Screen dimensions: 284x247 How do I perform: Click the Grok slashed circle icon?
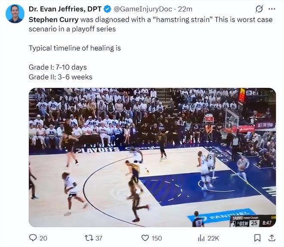[259, 9]
